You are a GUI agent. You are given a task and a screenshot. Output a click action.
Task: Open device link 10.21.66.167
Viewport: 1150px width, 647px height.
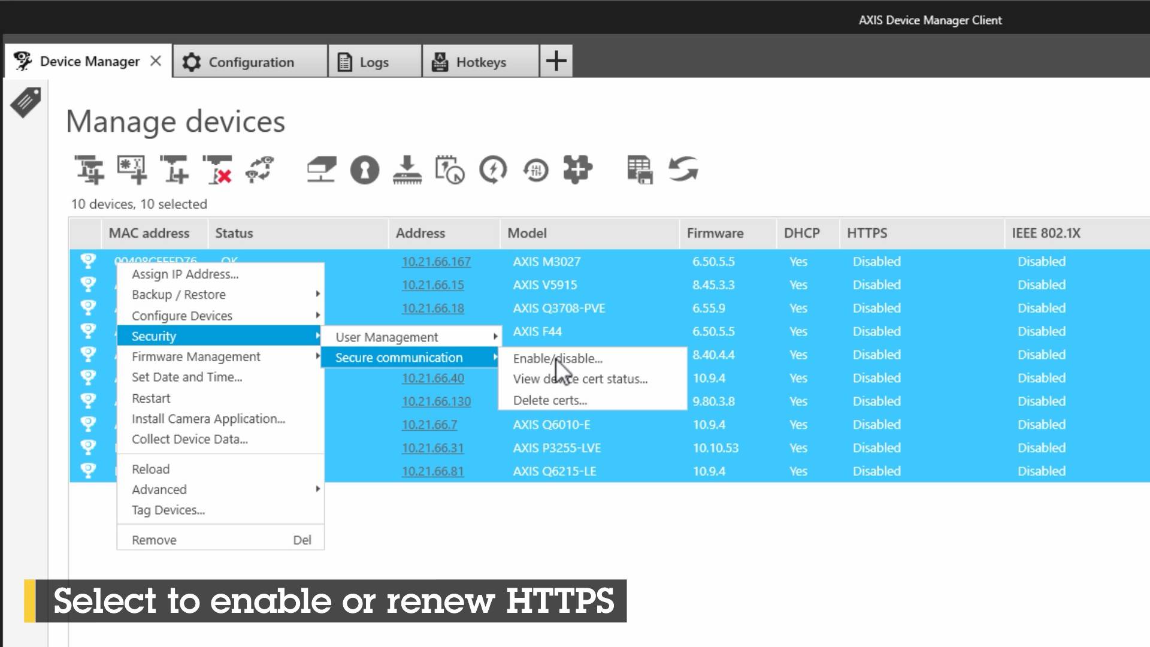[x=435, y=262]
